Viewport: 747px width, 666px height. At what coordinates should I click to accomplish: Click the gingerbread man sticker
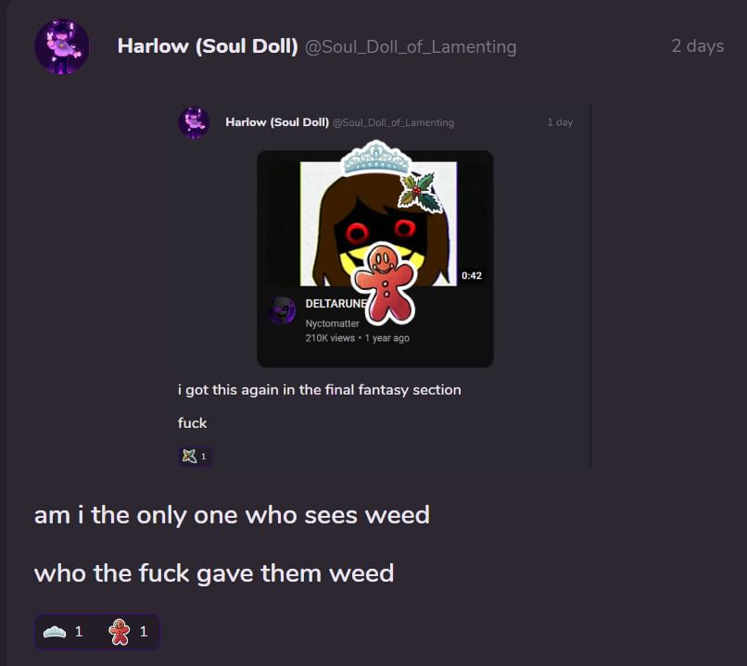[385, 282]
